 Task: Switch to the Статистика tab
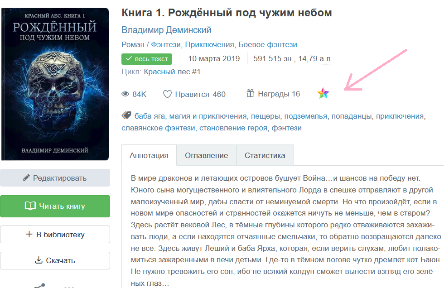coord(265,155)
